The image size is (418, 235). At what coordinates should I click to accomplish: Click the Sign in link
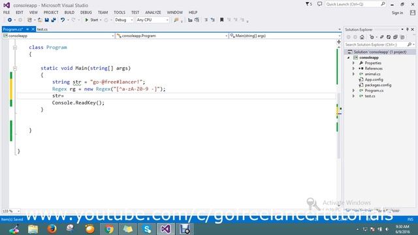click(x=397, y=13)
